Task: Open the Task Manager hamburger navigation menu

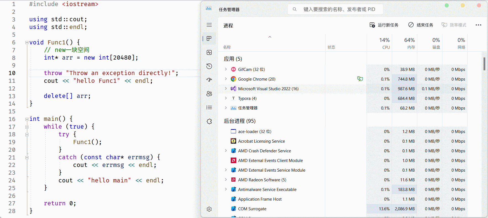Action: click(x=209, y=25)
